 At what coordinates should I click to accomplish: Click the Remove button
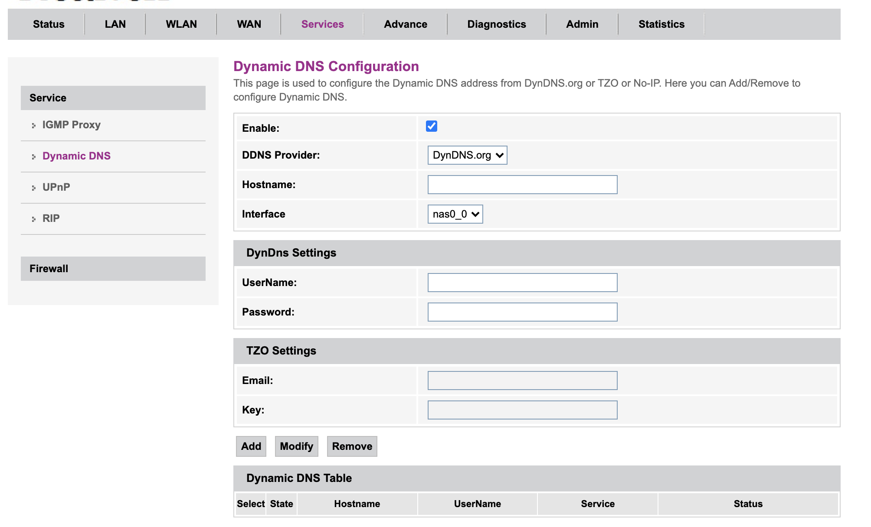352,446
